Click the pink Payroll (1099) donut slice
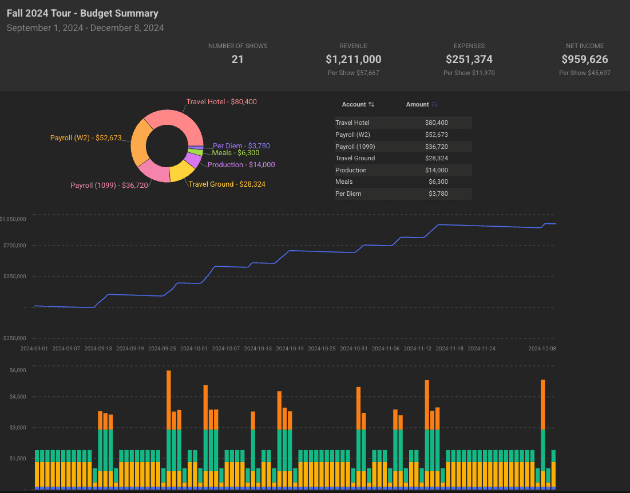The image size is (630, 493). click(x=156, y=172)
